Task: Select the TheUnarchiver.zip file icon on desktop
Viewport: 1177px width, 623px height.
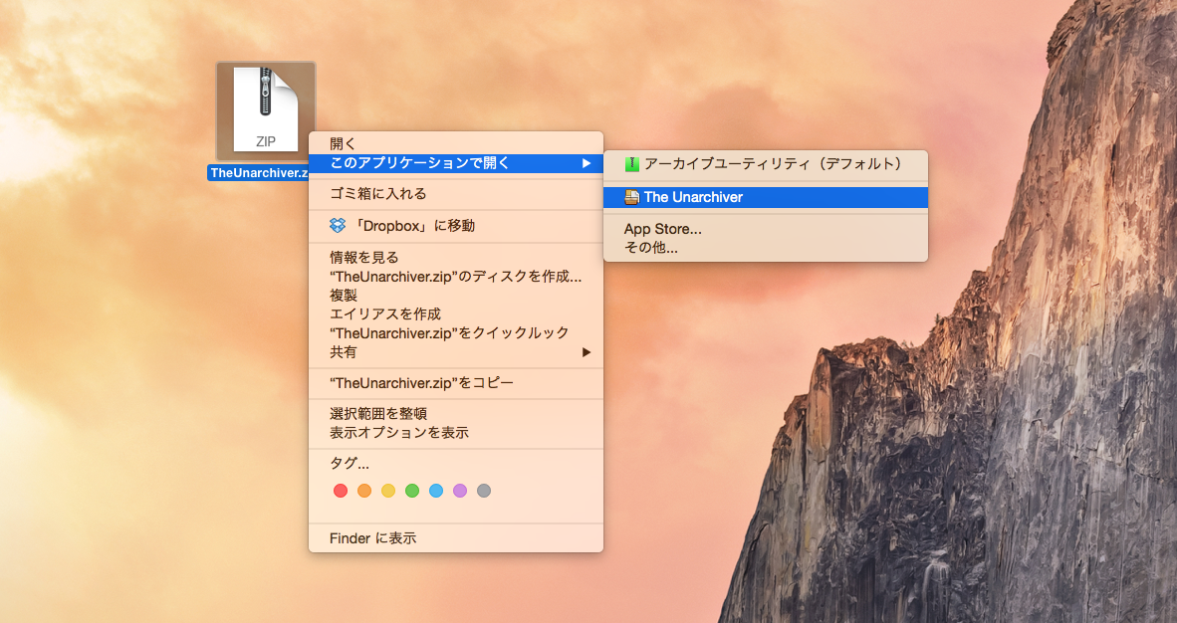Action: click(266, 111)
